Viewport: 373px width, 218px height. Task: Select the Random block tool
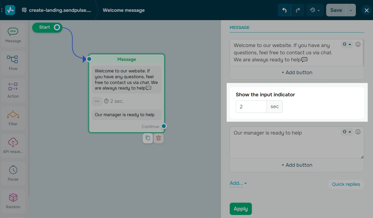13,201
